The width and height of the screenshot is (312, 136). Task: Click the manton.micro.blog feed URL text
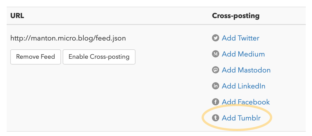click(68, 38)
